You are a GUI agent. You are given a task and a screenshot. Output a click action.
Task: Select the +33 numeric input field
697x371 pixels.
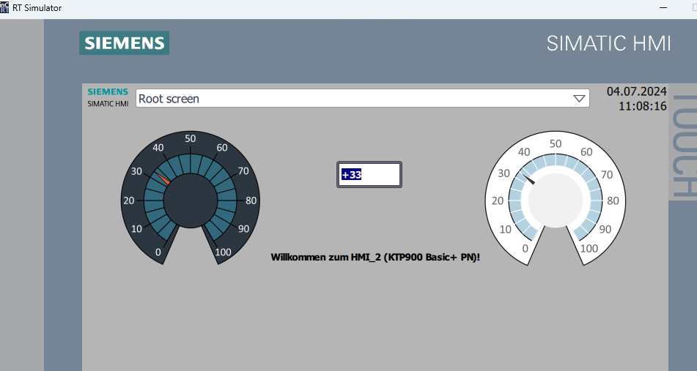(369, 174)
